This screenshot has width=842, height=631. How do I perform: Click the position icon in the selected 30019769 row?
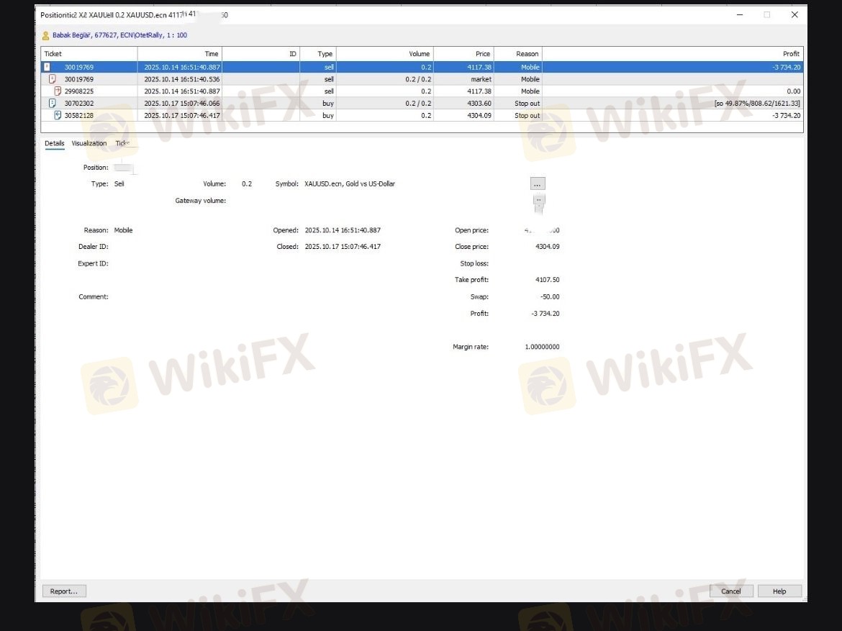pyautogui.click(x=47, y=67)
